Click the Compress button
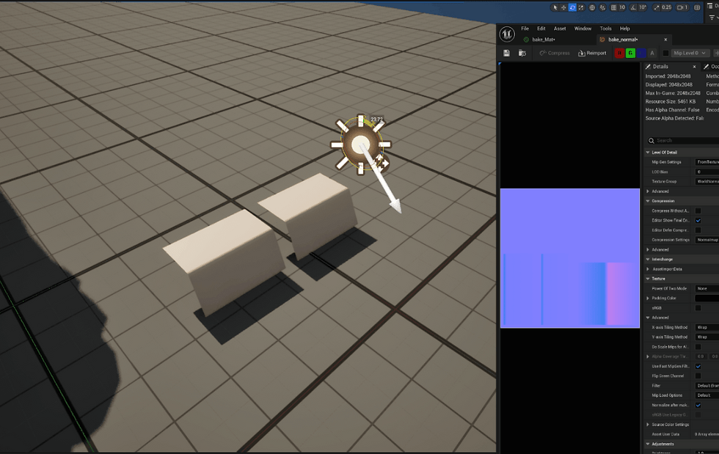Viewport: 719px width, 454px height. 555,54
